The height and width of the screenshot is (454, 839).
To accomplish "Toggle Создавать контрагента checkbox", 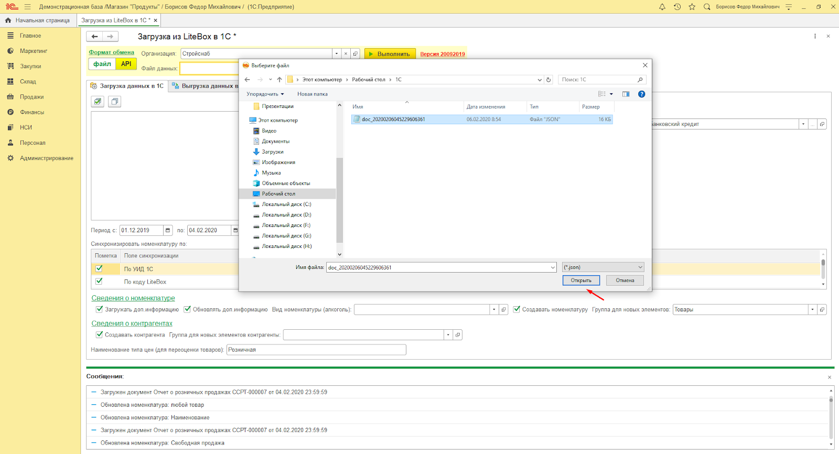I will (100, 334).
